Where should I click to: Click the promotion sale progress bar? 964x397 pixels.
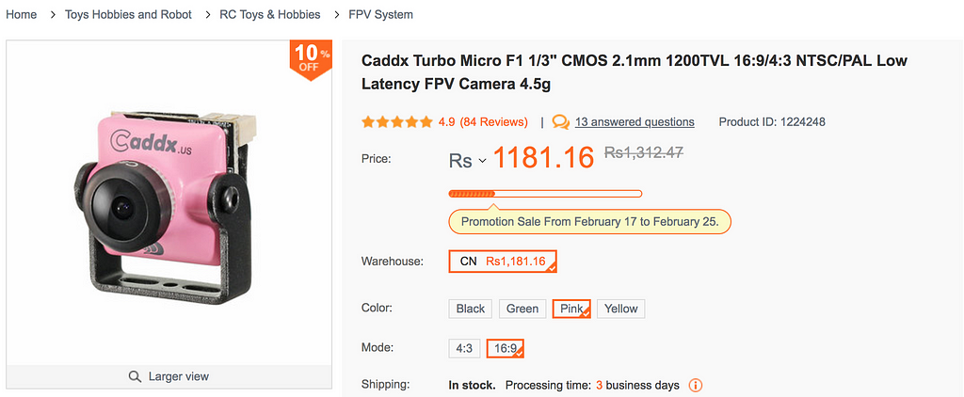545,194
